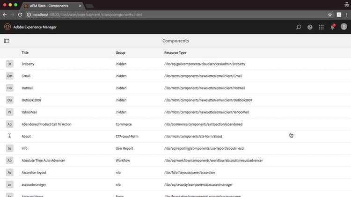Open Outlook 2007 component title
The width and height of the screenshot is (351, 197).
pyautogui.click(x=31, y=100)
